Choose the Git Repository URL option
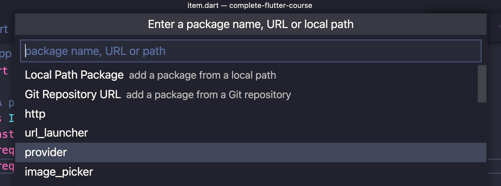Screen dimensions: 501x186 click(x=73, y=95)
